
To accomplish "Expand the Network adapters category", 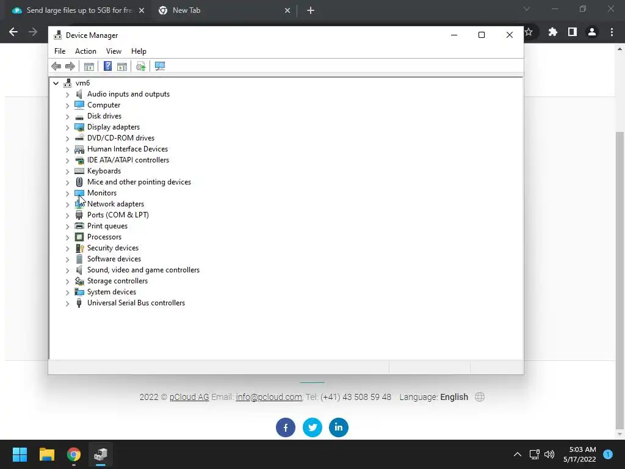I will (x=67, y=205).
